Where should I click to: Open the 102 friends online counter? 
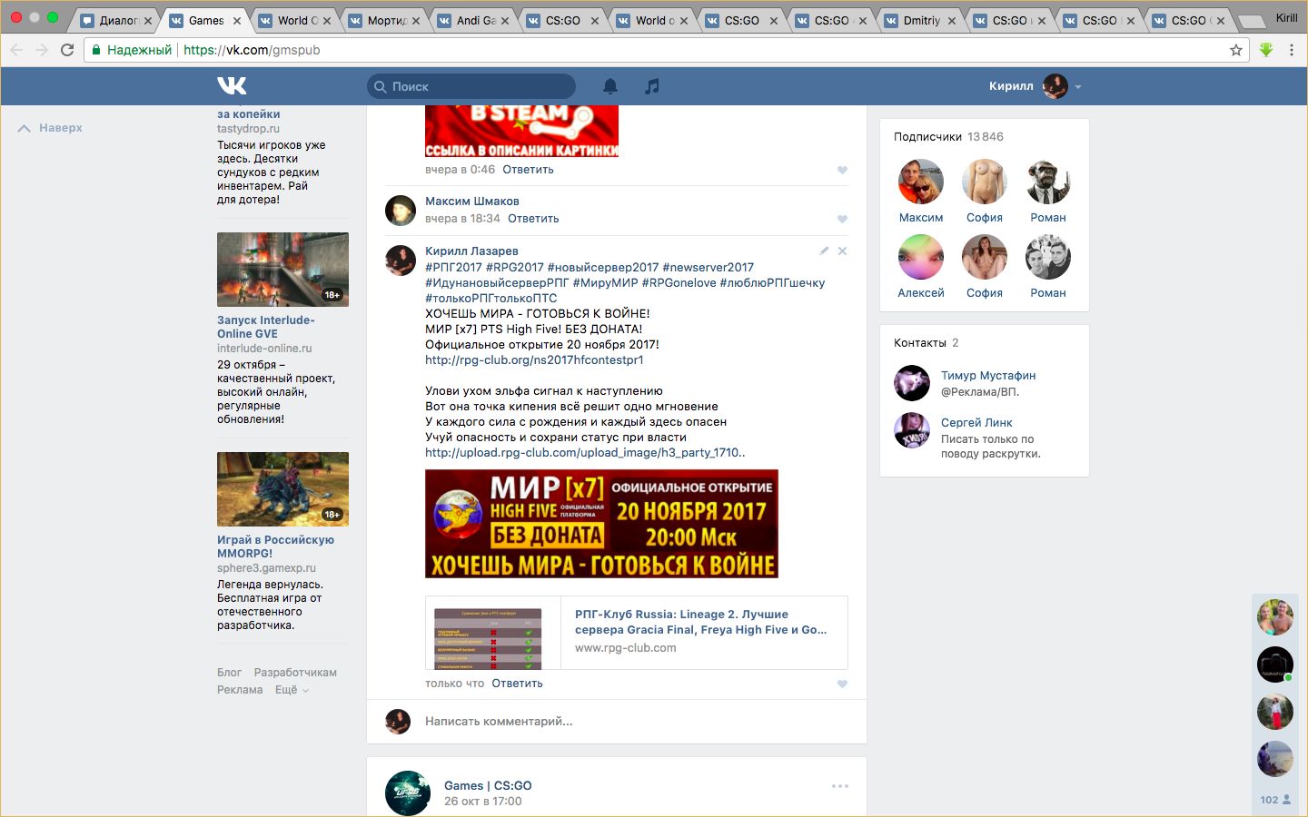click(1275, 800)
